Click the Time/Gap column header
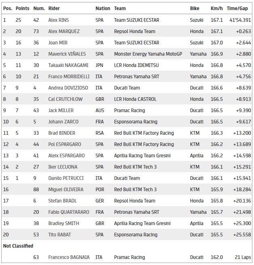Screen dimensions: 254x265 [x=237, y=8]
